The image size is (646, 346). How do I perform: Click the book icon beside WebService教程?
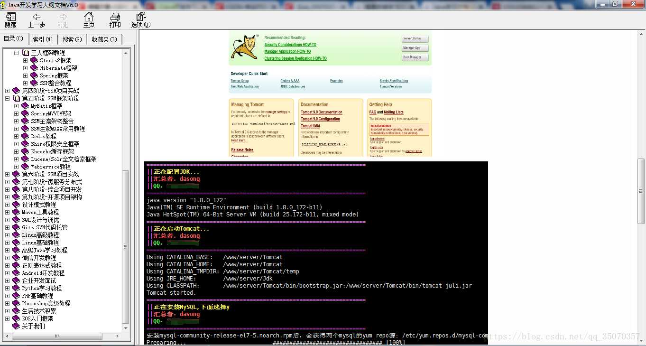(x=25, y=167)
